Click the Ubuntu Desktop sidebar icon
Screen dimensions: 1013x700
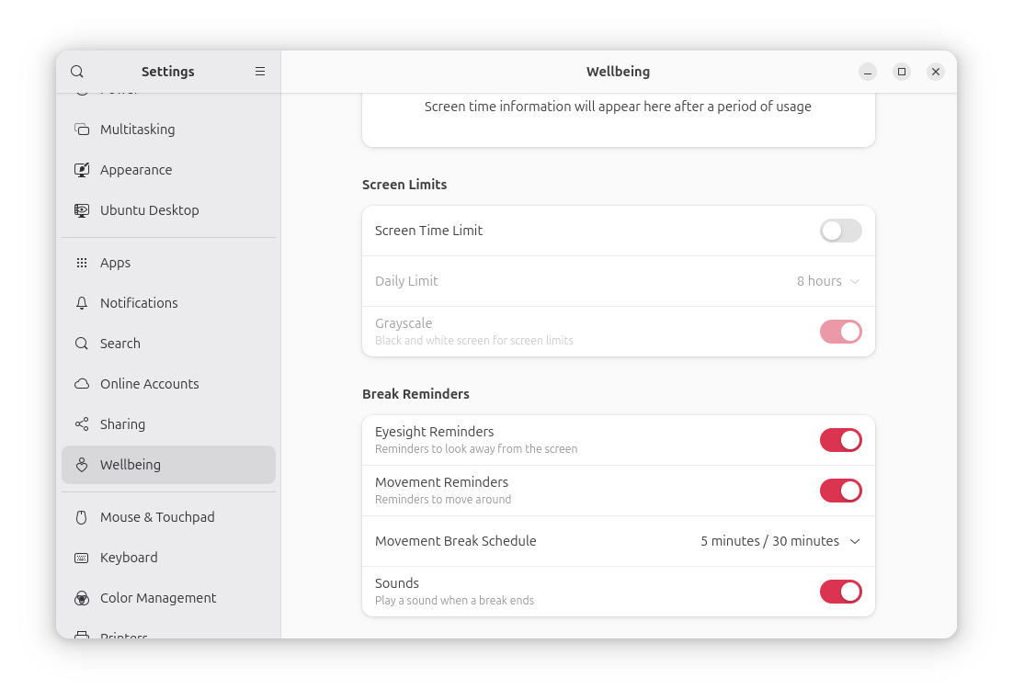pyautogui.click(x=82, y=210)
